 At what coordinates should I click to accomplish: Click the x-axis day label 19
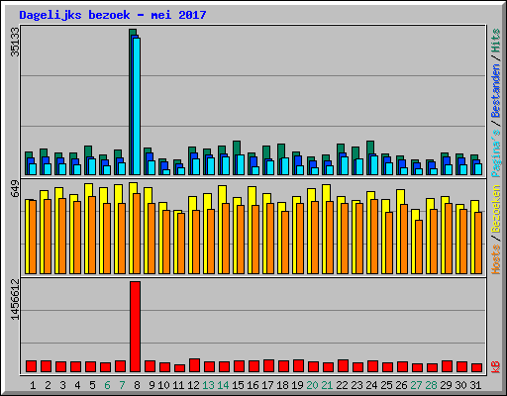tap(297, 385)
